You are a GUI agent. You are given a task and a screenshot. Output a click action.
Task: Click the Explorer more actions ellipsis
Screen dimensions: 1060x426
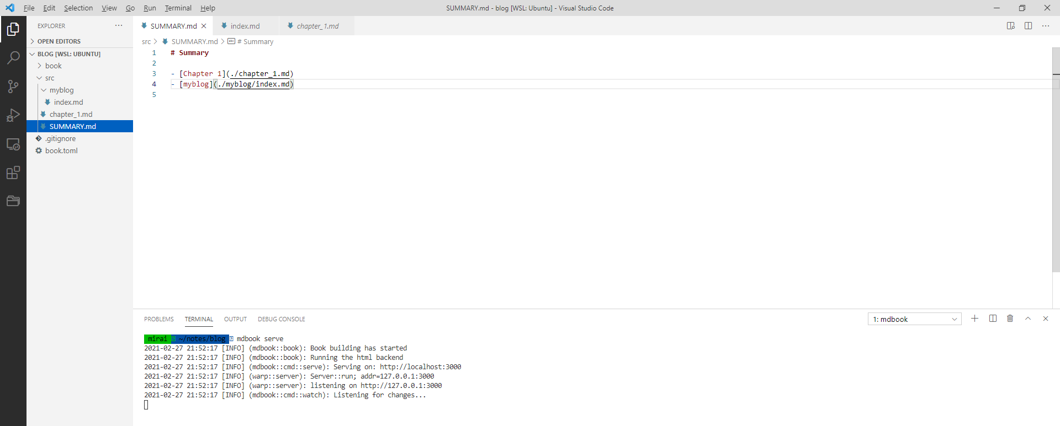tap(119, 26)
